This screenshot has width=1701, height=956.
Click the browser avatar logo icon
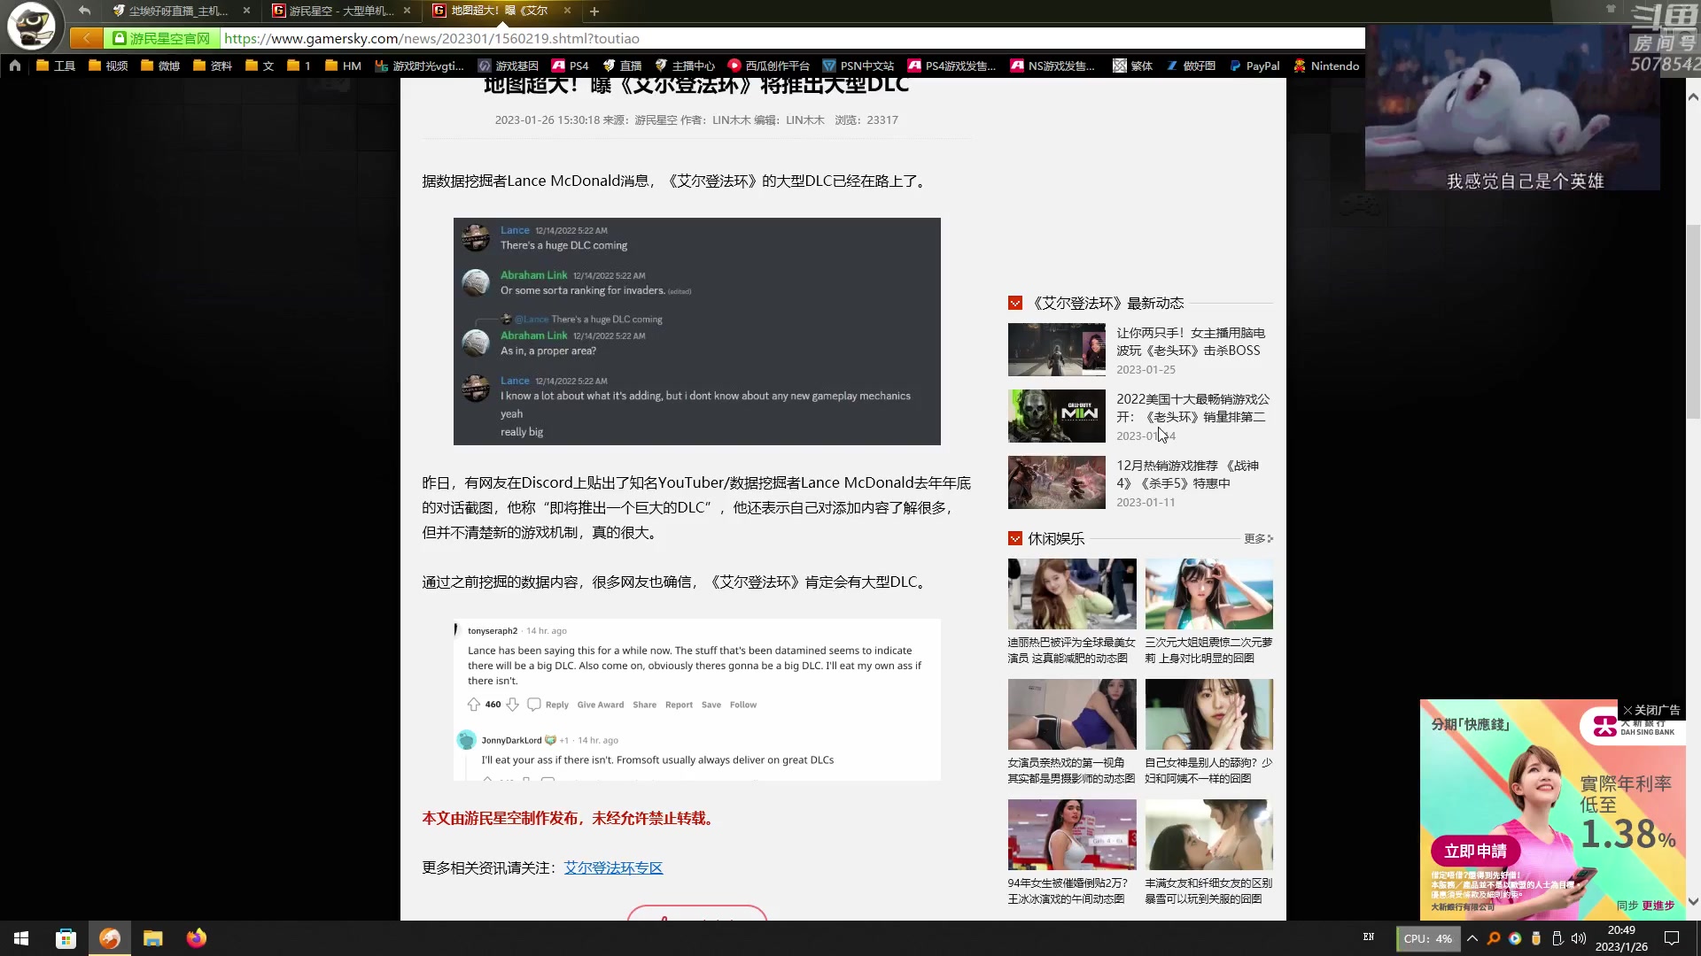[32, 27]
